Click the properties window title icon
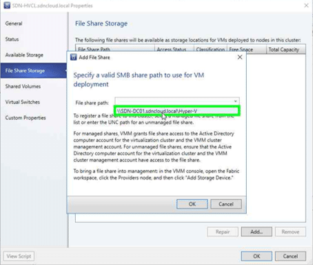Viewport: 313px width, 265px height. (7, 6)
